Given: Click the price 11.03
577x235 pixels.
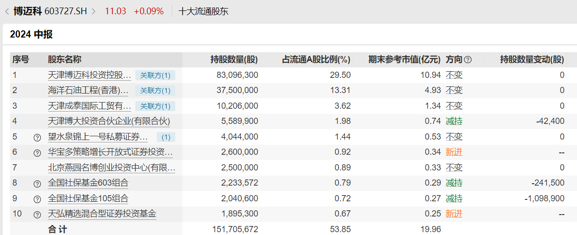Looking at the screenshot, I should click(115, 11).
